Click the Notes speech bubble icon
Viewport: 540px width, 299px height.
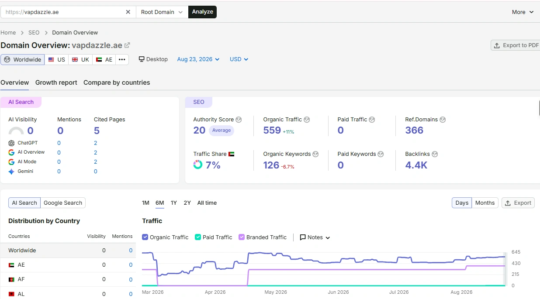coord(303,237)
